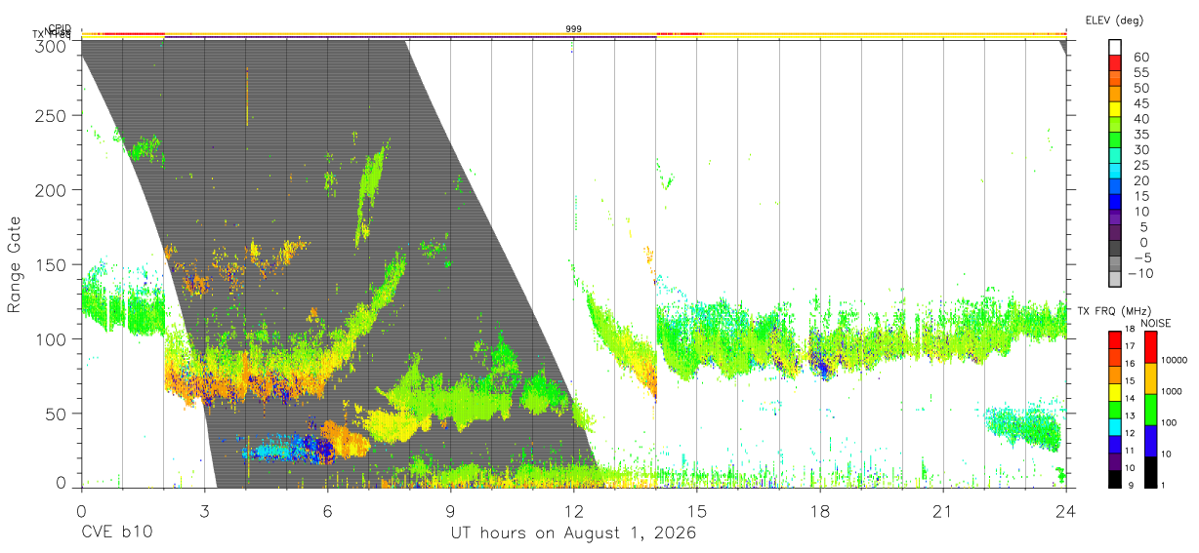
Task: Click the '9' hour tick on UT axis
Action: click(x=450, y=511)
